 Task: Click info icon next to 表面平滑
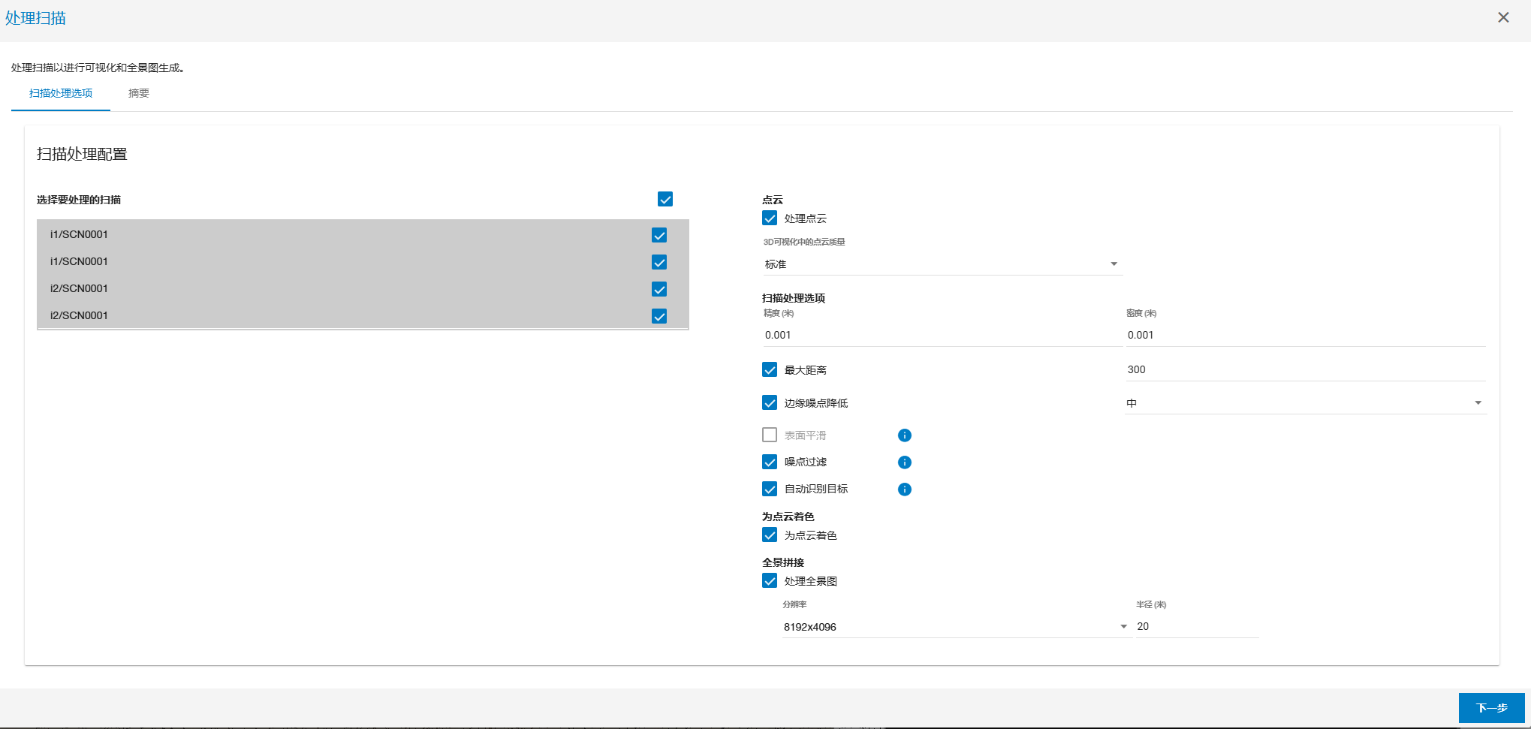tap(904, 435)
